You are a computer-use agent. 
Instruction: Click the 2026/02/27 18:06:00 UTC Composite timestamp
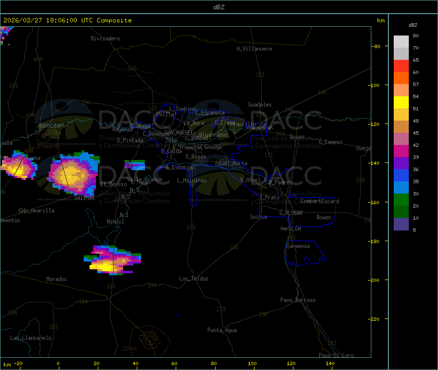coord(67,20)
